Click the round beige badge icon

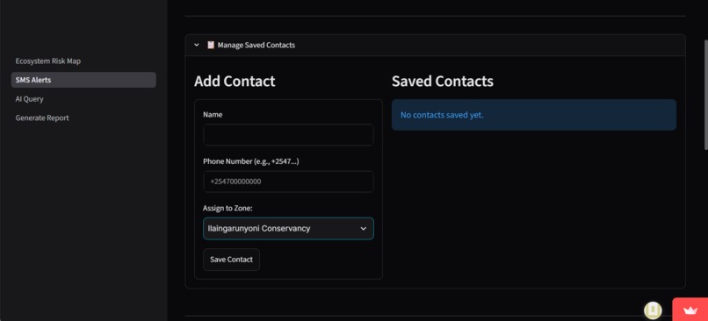(x=653, y=310)
